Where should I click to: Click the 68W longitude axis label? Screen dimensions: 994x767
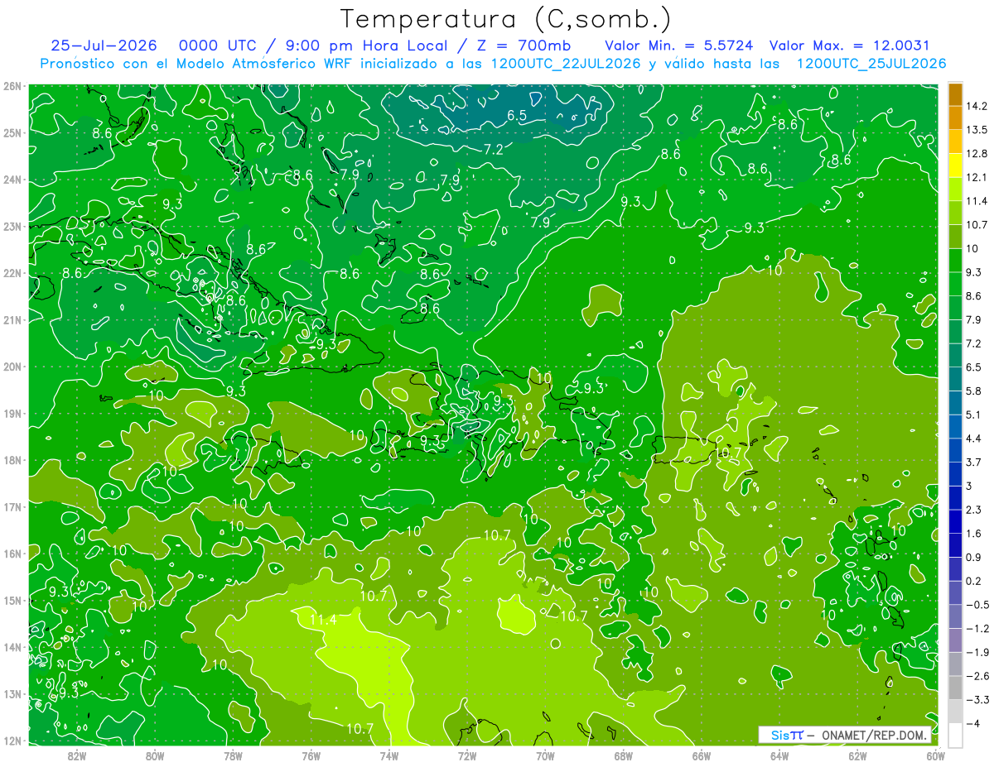click(623, 755)
